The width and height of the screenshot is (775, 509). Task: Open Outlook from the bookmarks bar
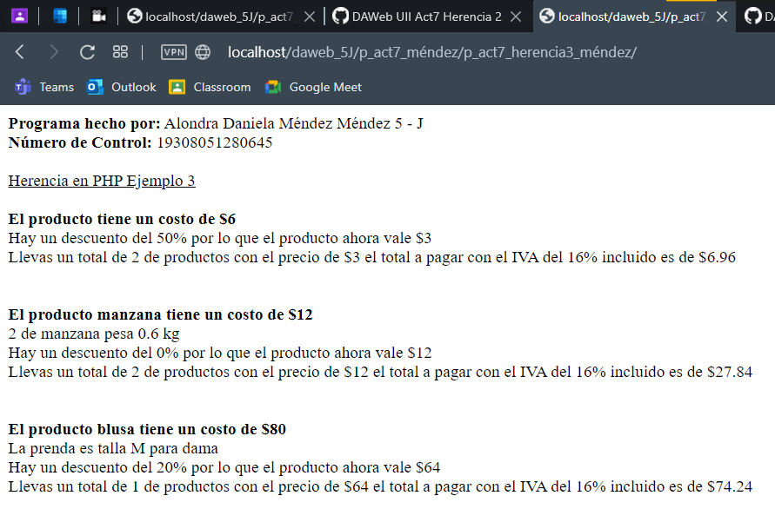pos(123,87)
